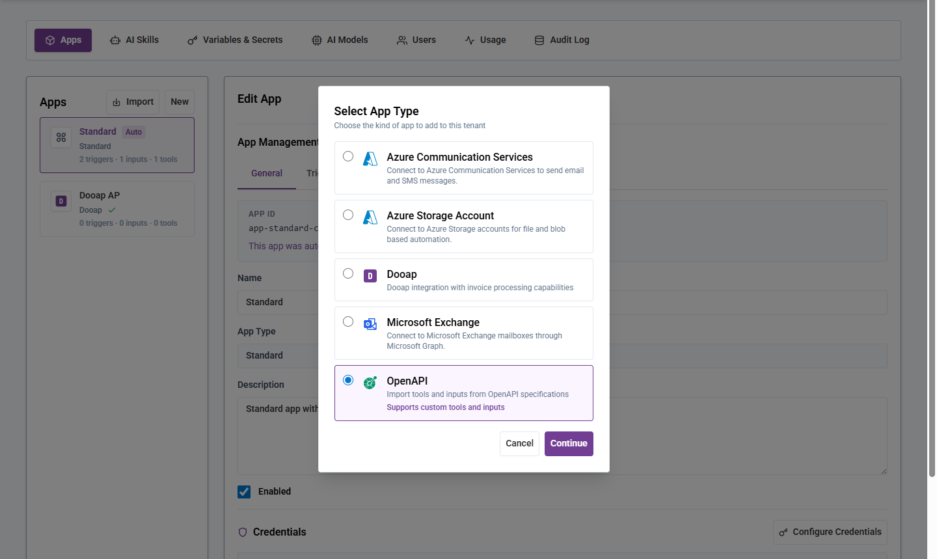Click the Azure Communication Services logo icon
The height and width of the screenshot is (559, 937).
pos(370,159)
